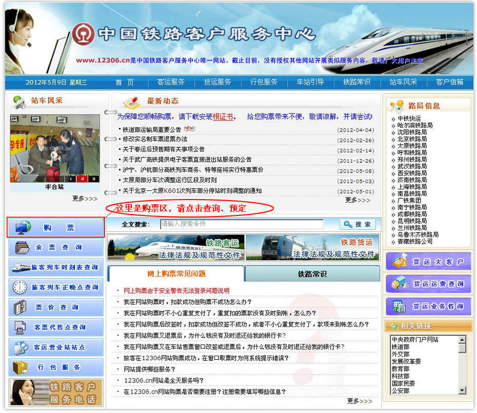Click the 货运业务咨询 icon
Screen dimensions: 477x413
[399, 306]
